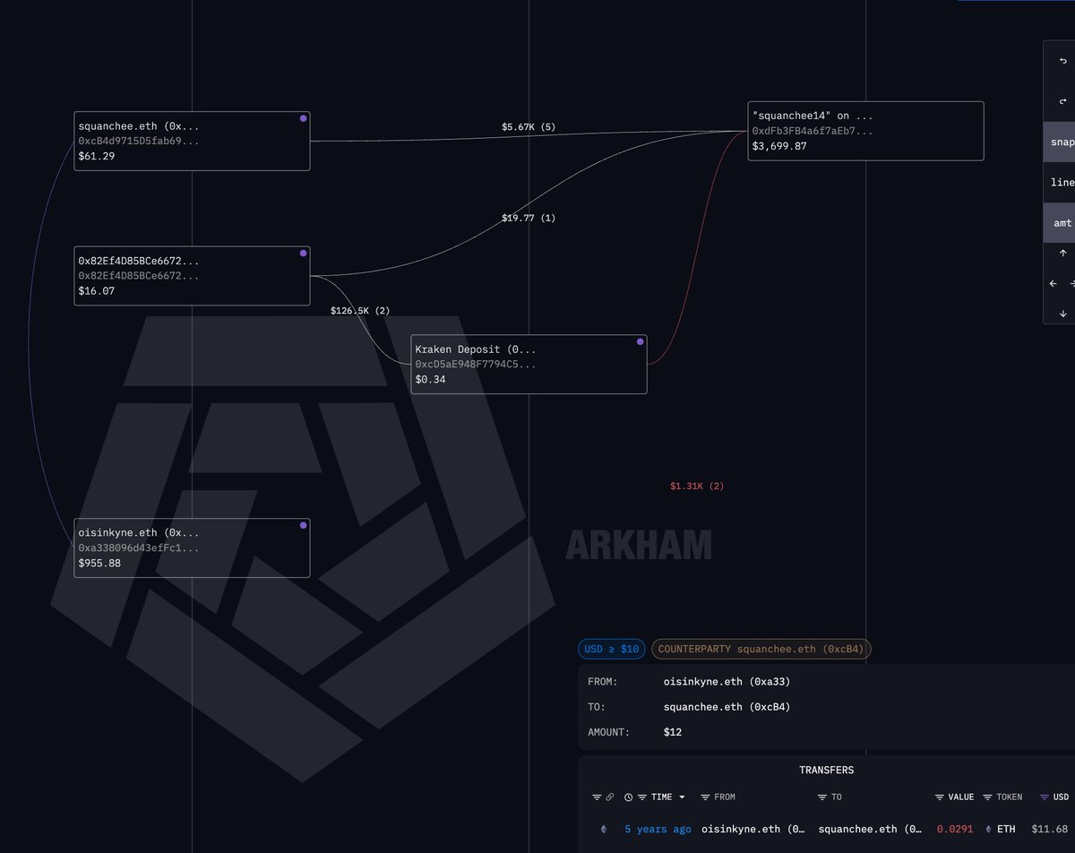The height and width of the screenshot is (853, 1075).
Task: Click the $0.34 balance on Kraken node
Action: point(430,380)
